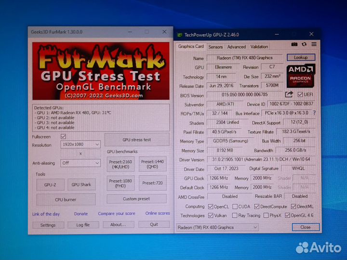
Task: Open the Radeon RX 480 GPU selector dropdown
Action: (217, 227)
